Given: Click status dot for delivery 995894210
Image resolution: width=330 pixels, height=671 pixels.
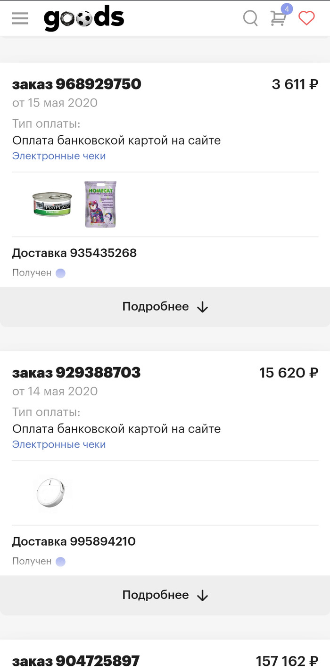Looking at the screenshot, I should click(60, 562).
